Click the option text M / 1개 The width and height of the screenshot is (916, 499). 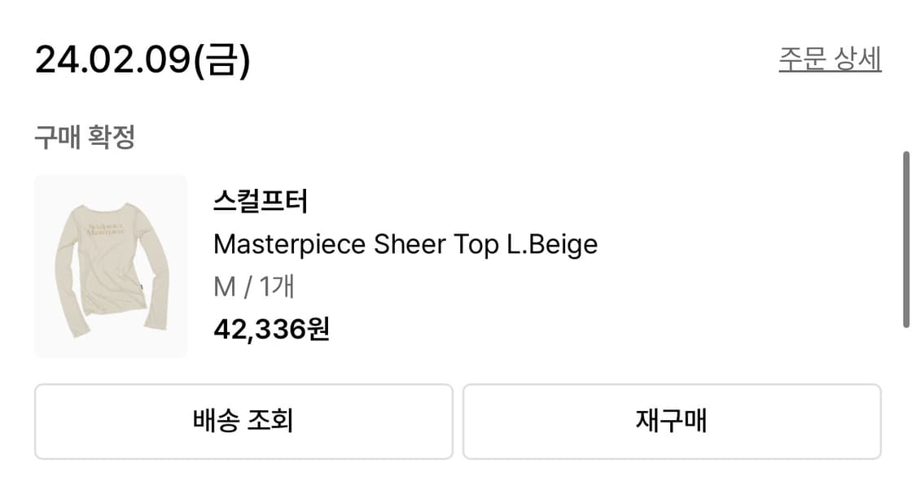[256, 286]
